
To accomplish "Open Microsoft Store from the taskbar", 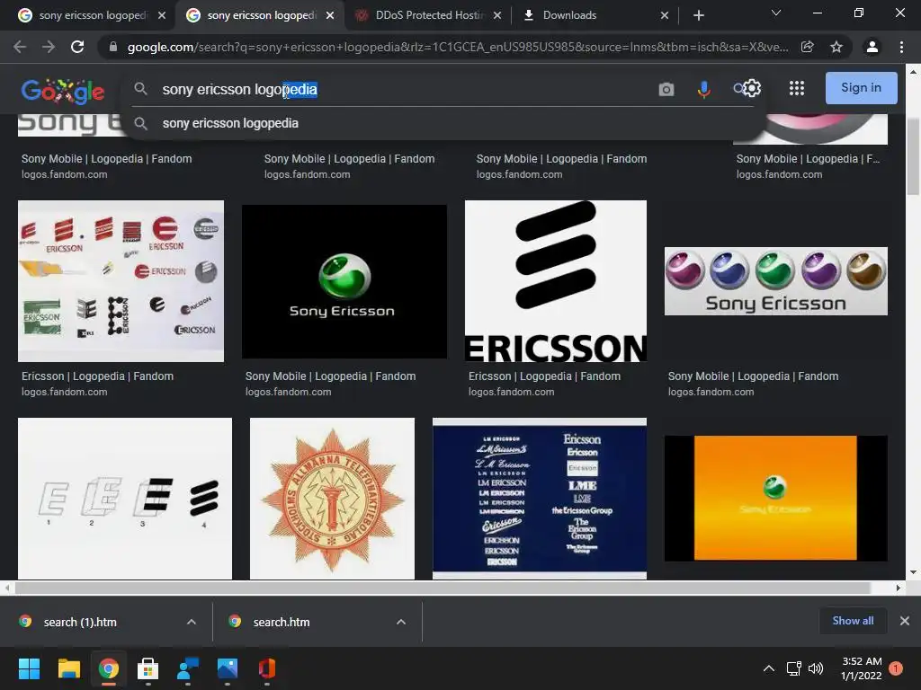I will pyautogui.click(x=148, y=668).
